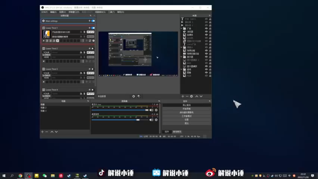Open top color swatch of Lower Third 1
This screenshot has width=318, height=179.
91,32
